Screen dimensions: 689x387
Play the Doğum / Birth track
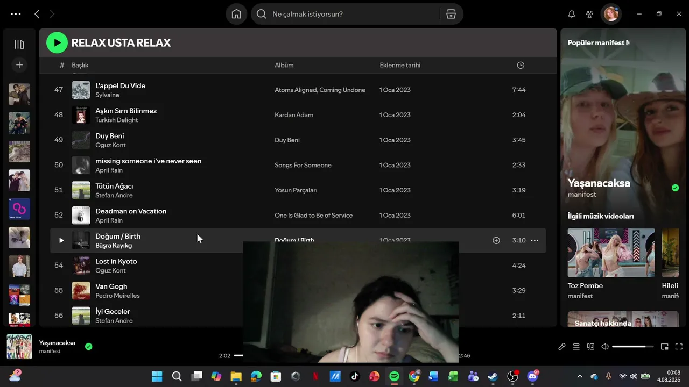[61, 240]
